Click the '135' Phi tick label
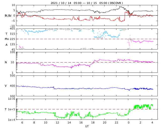Image resolution: width=161 pixels, height=128 pixels. tap(12, 44)
